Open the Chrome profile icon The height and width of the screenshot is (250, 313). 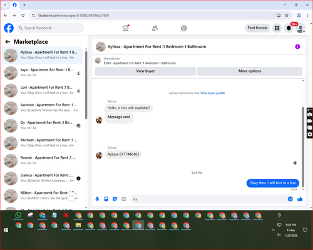[x=299, y=16]
